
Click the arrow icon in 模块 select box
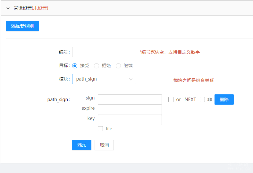(x=131, y=79)
